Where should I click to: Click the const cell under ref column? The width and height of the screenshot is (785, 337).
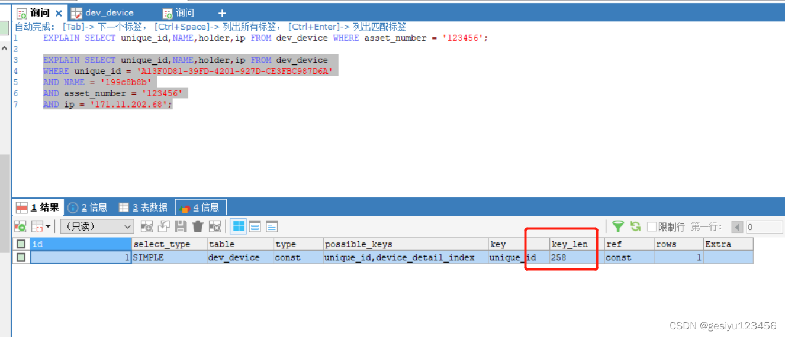[629, 258]
